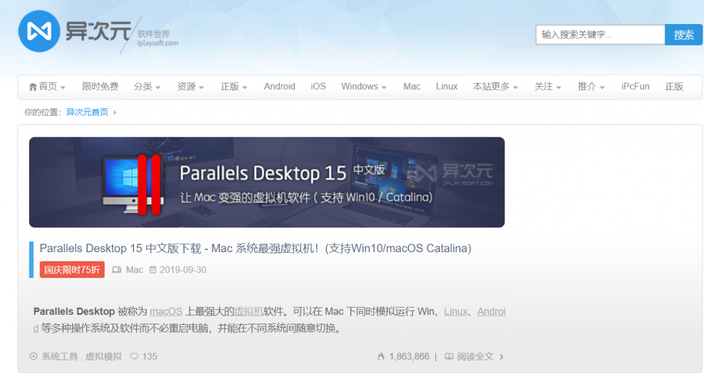
Task: Open the 限时免费 menu item
Action: pyautogui.click(x=100, y=87)
